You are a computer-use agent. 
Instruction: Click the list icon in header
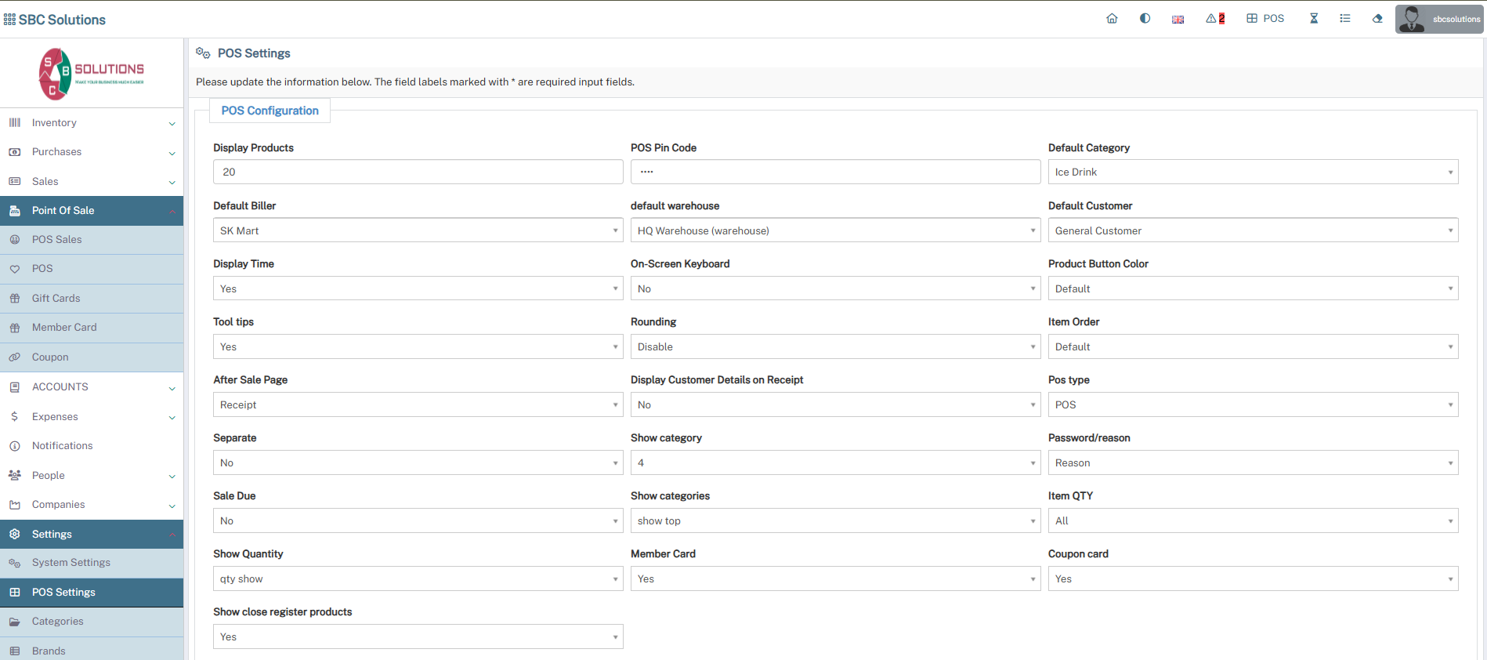coord(1345,19)
